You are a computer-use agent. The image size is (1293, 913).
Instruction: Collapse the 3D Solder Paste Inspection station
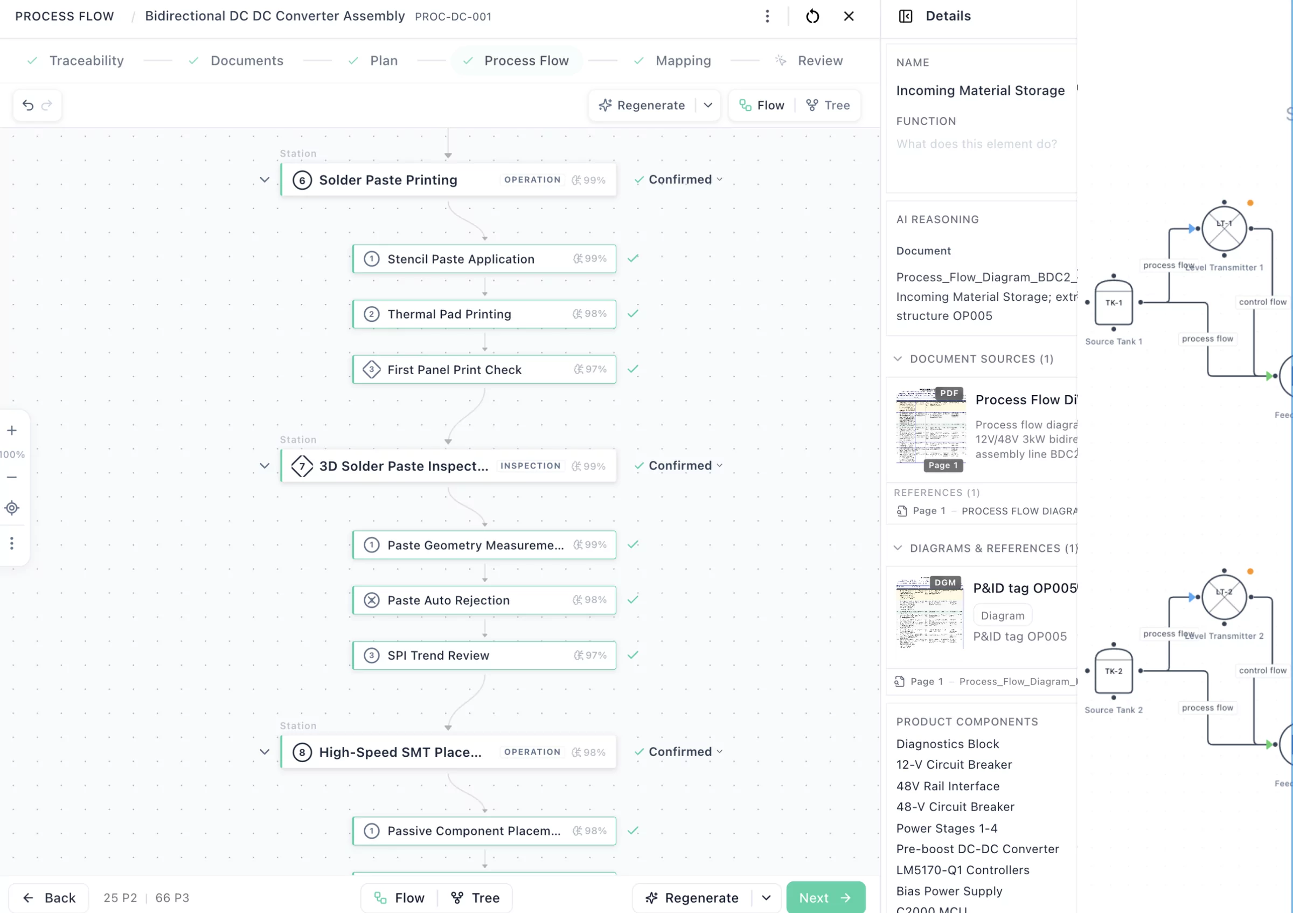[x=264, y=466]
